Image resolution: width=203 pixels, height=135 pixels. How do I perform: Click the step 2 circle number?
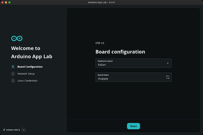[13, 74]
